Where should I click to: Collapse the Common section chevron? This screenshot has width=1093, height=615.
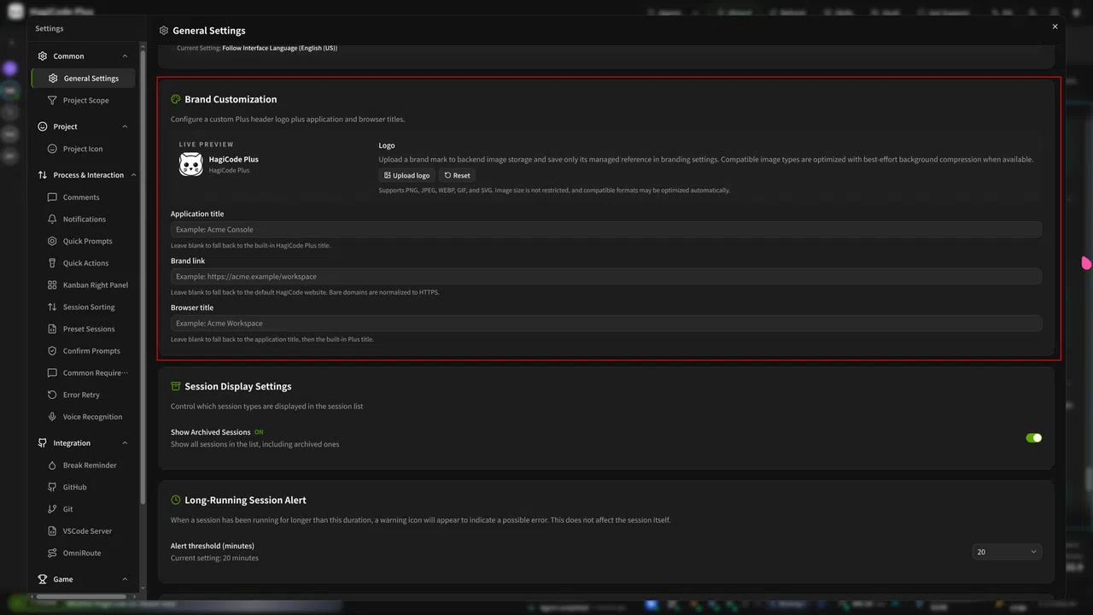click(x=125, y=56)
